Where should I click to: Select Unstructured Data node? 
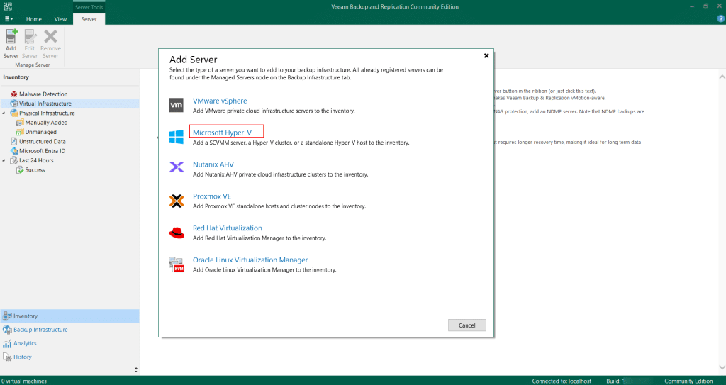coord(42,142)
